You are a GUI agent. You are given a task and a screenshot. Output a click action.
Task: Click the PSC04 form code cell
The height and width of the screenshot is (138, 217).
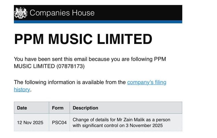[59, 123]
